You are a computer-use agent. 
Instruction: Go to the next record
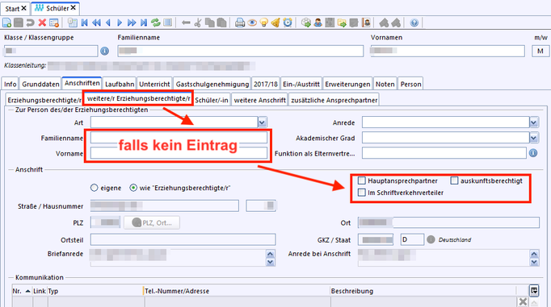click(120, 23)
